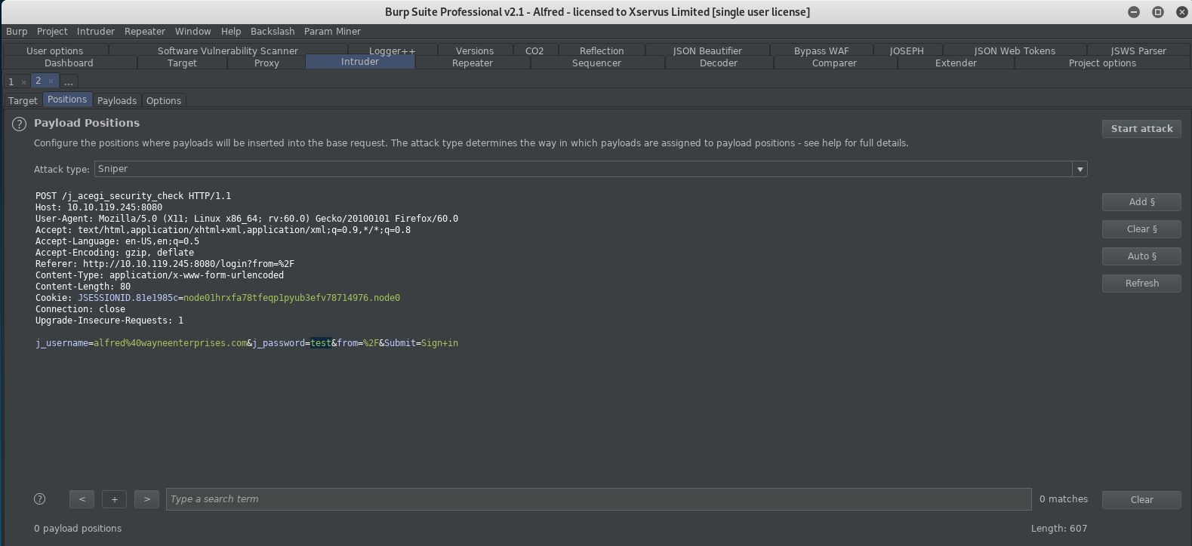The width and height of the screenshot is (1192, 546).
Task: Switch to the Dashboard tab
Action: tap(69, 63)
